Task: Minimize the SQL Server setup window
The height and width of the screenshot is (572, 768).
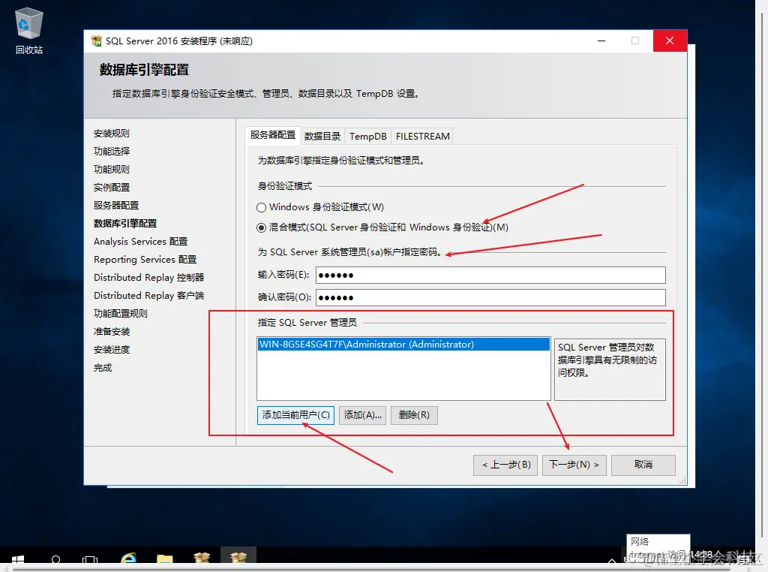Action: [601, 41]
